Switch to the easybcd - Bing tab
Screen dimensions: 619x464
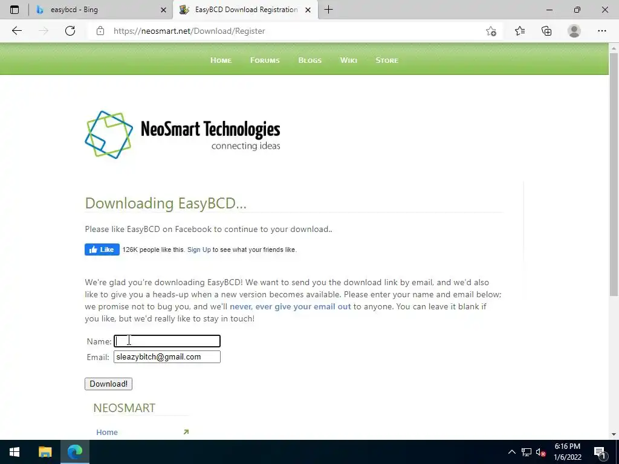coord(101,10)
